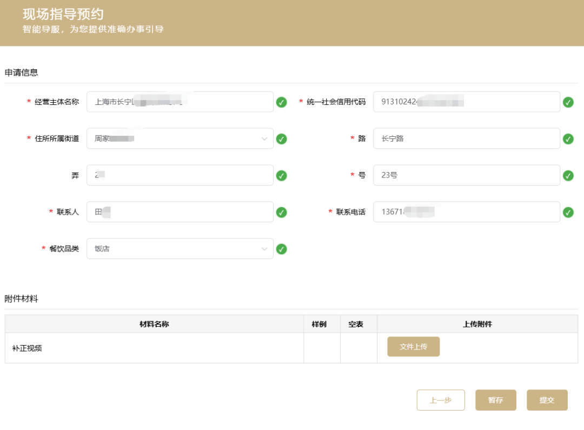Click the 上一步 previous step button
This screenshot has width=584, height=430.
[441, 400]
